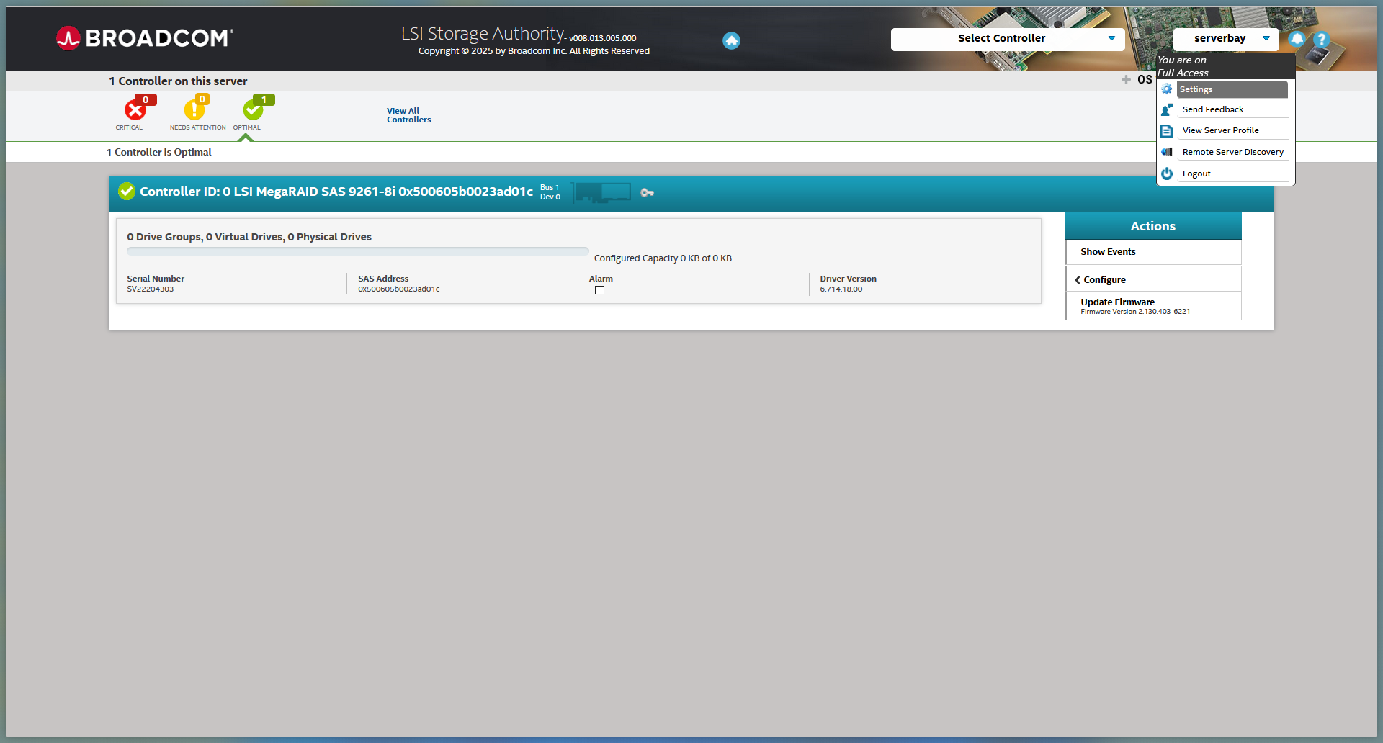Screen dimensions: 1383x743
Task: Go to the home page icon
Action: coord(731,41)
